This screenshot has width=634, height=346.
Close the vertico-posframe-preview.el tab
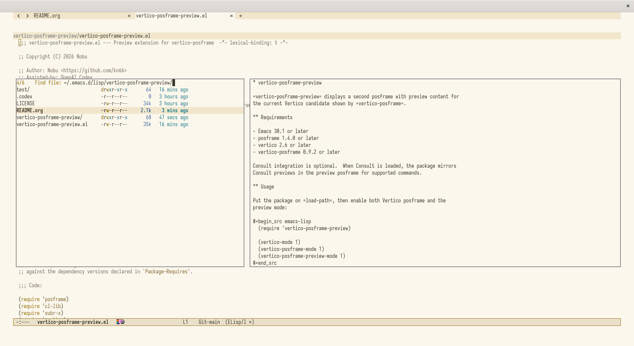pyautogui.click(x=231, y=16)
